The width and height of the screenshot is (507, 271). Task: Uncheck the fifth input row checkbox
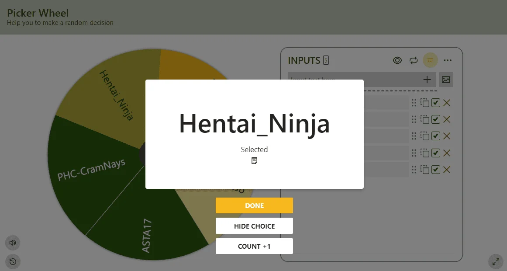[x=436, y=170]
